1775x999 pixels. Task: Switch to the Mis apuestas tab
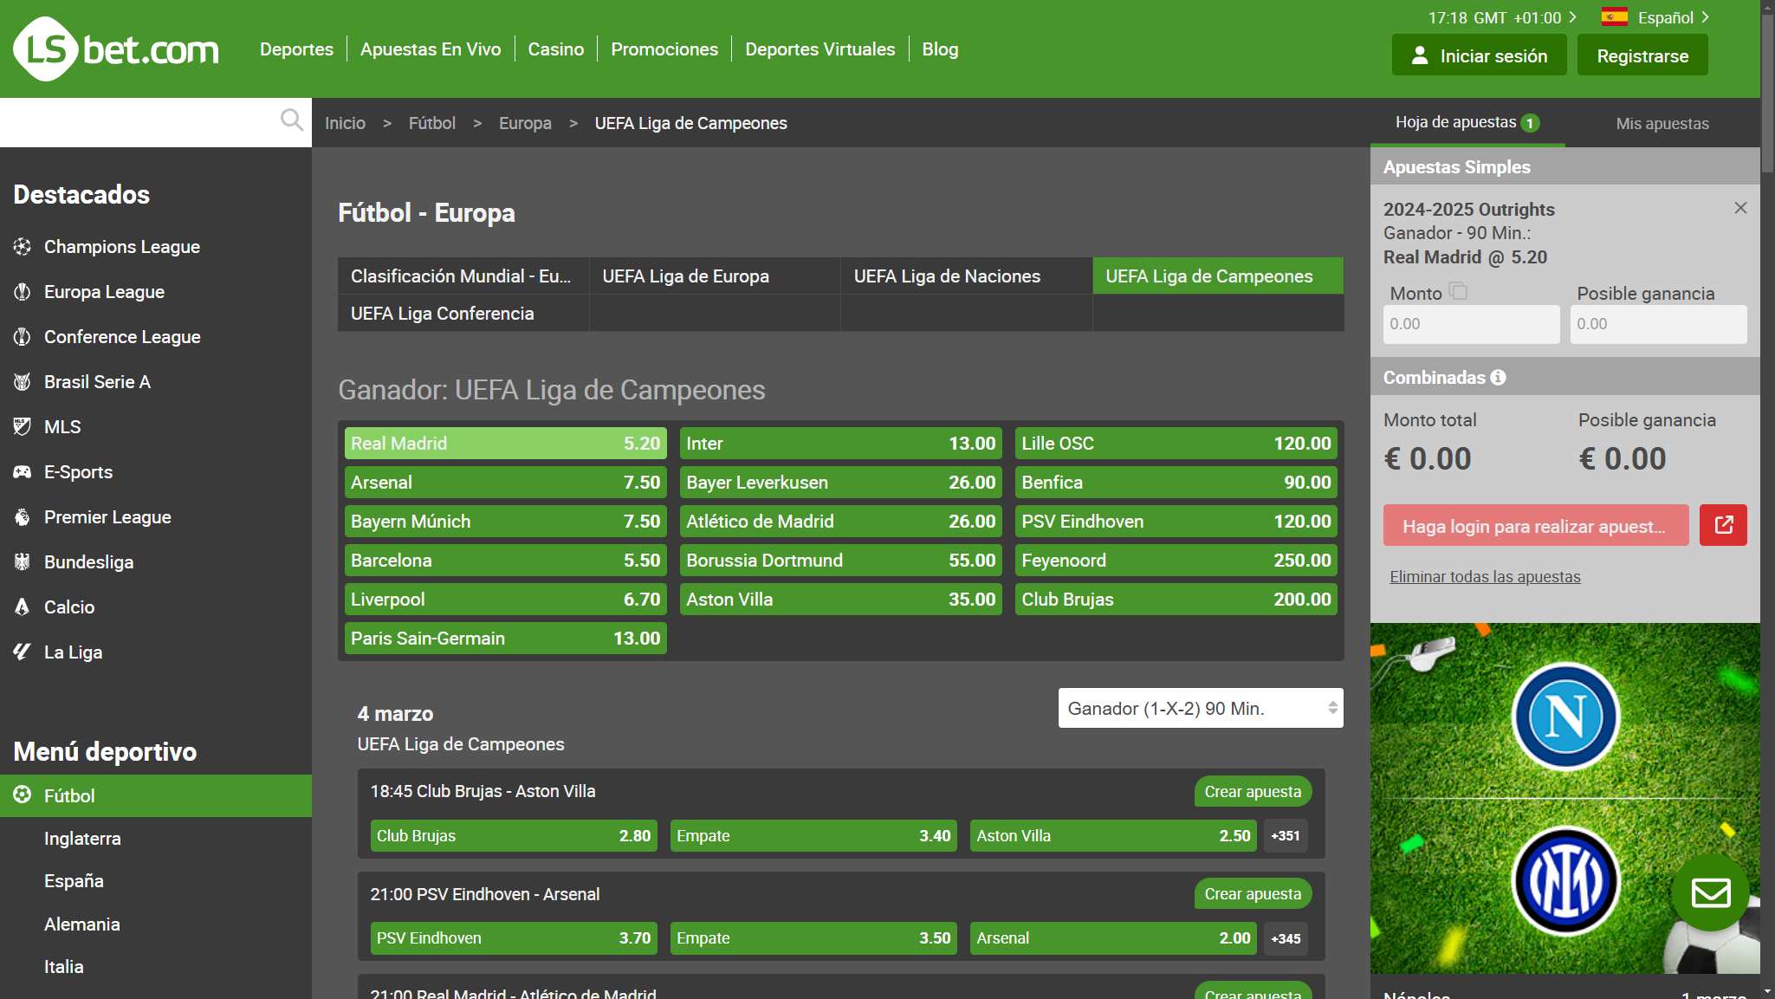1662,123
